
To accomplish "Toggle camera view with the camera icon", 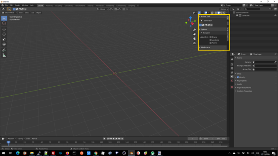I will pyautogui.click(x=195, y=39).
